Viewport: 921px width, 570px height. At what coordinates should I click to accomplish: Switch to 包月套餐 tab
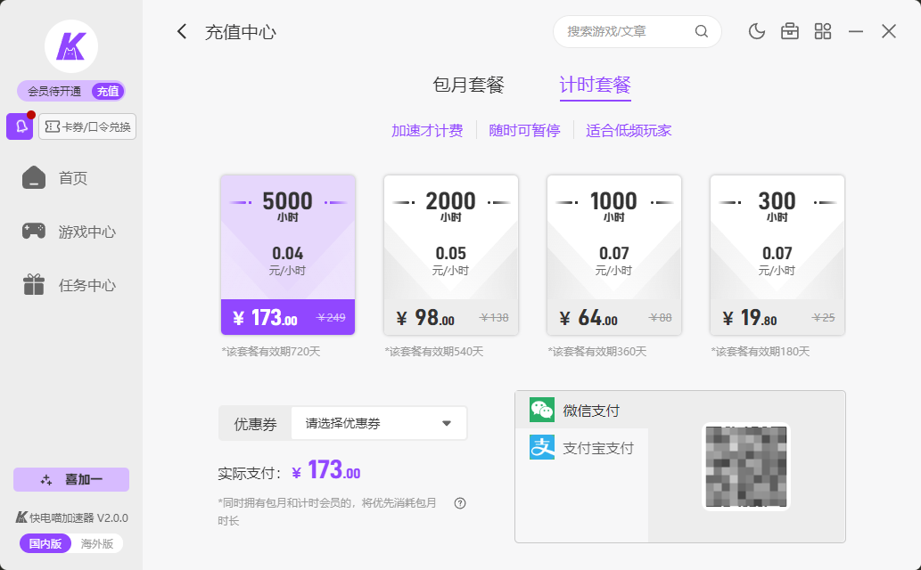[468, 85]
